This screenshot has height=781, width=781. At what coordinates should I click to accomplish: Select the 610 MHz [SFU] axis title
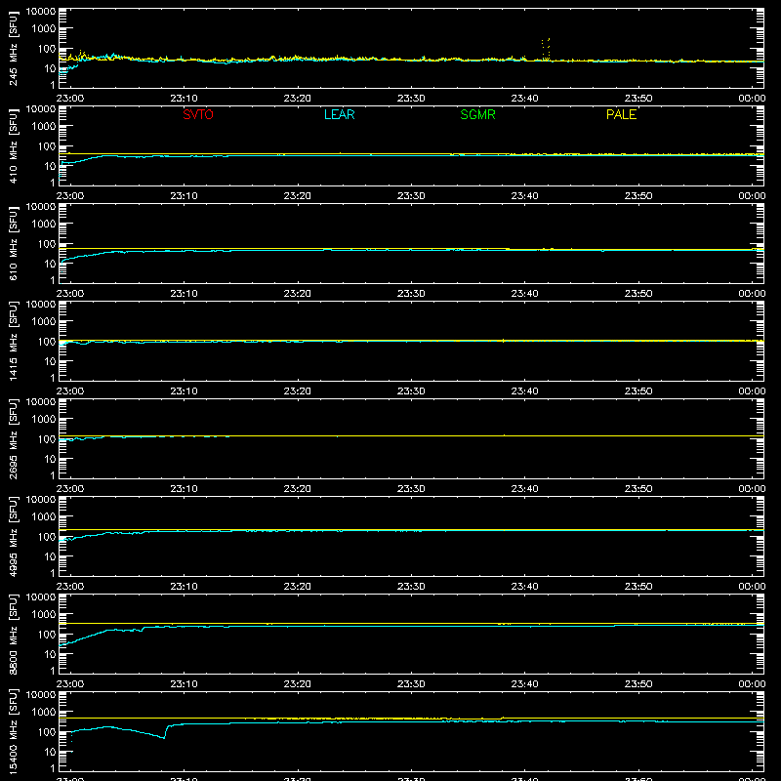point(14,243)
